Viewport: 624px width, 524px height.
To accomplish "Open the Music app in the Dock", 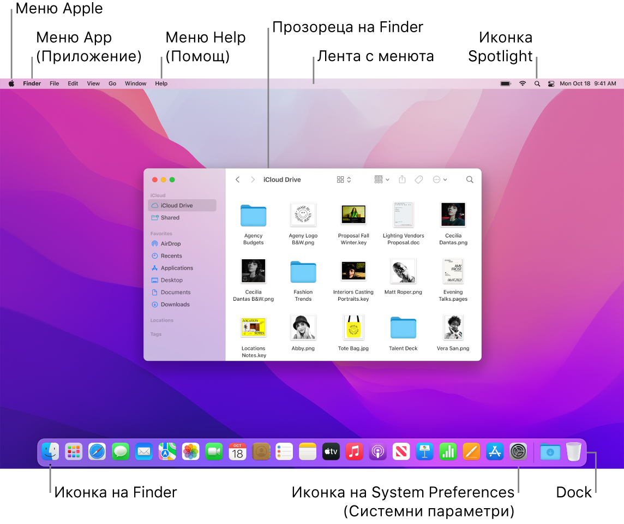I will point(354,451).
